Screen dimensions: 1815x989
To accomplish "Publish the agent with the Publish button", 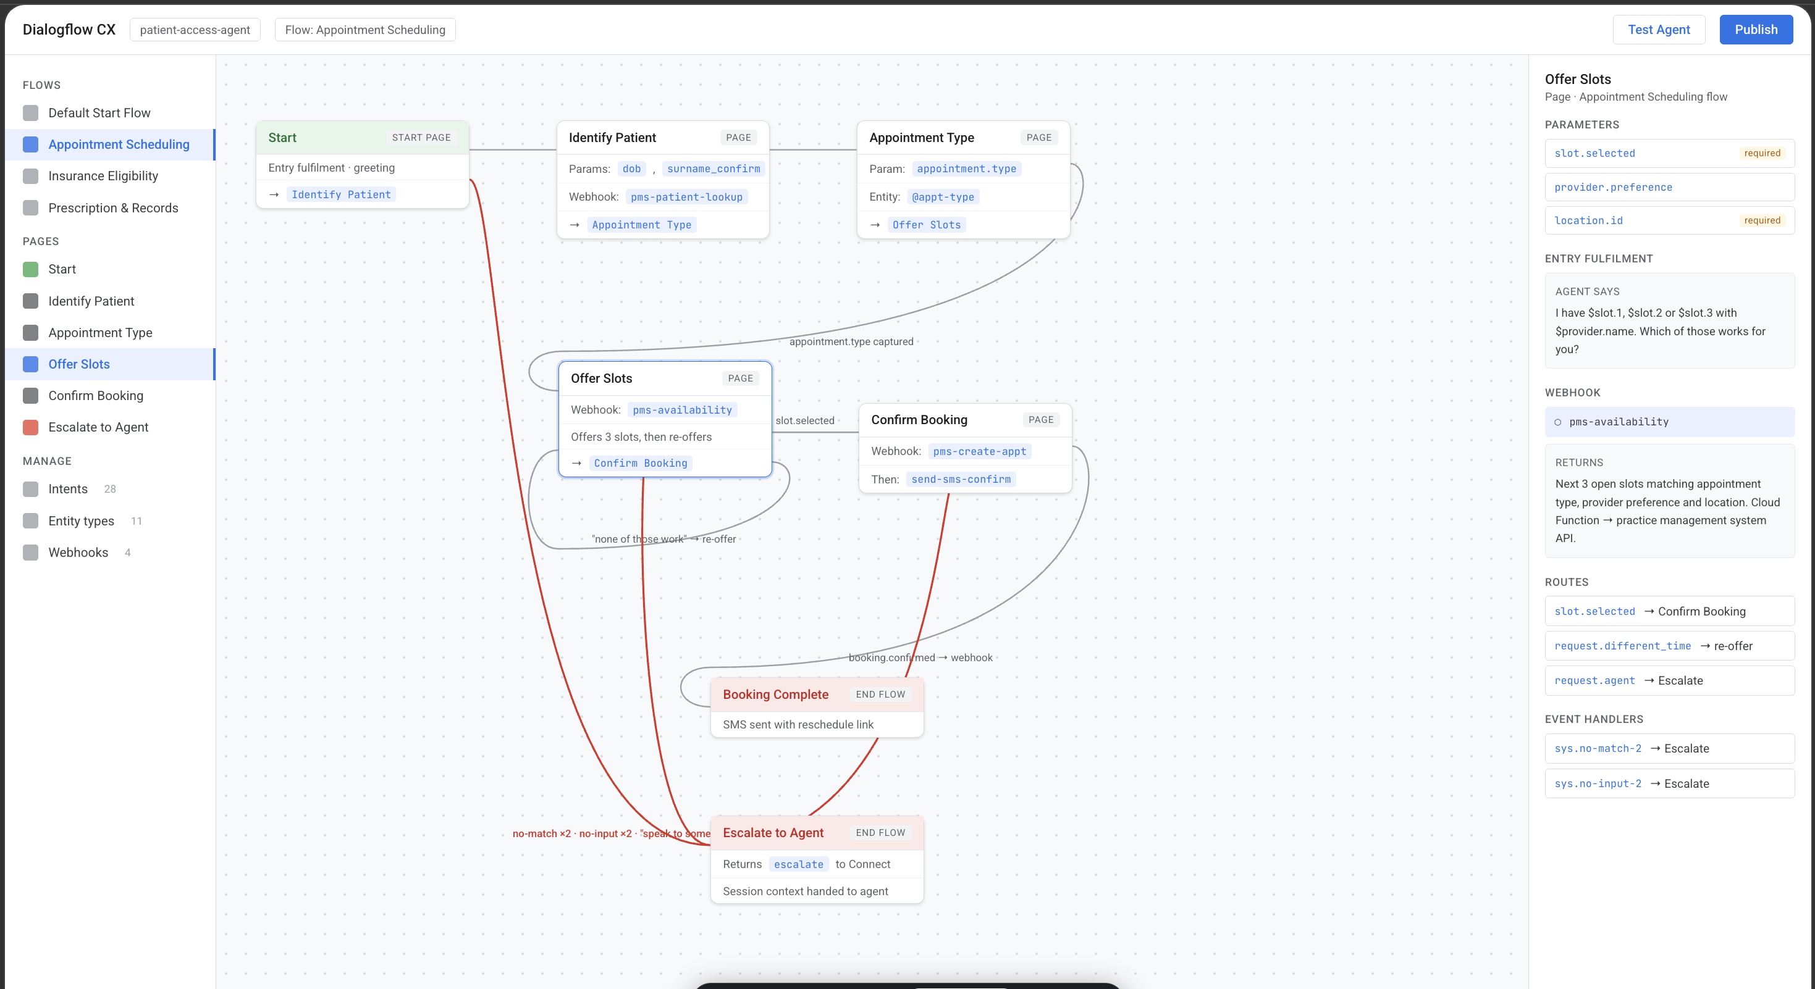I will (1756, 30).
